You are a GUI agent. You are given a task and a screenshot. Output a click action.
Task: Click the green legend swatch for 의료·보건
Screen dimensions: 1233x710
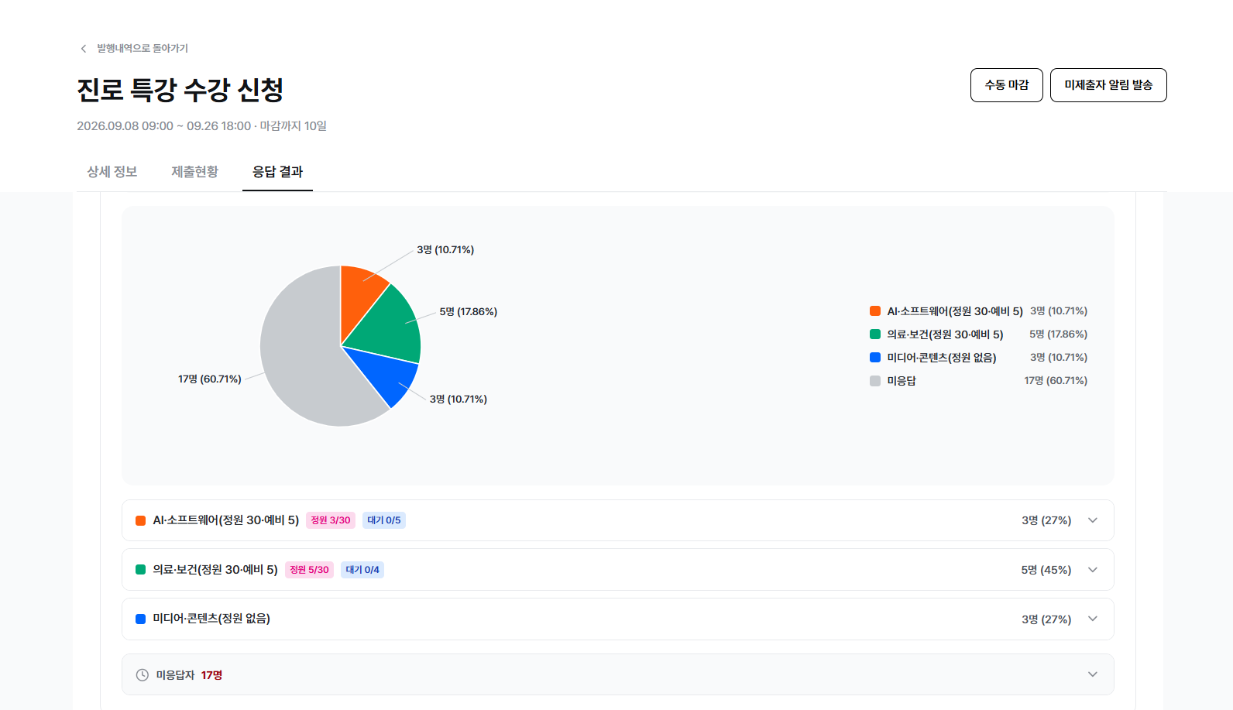[875, 334]
